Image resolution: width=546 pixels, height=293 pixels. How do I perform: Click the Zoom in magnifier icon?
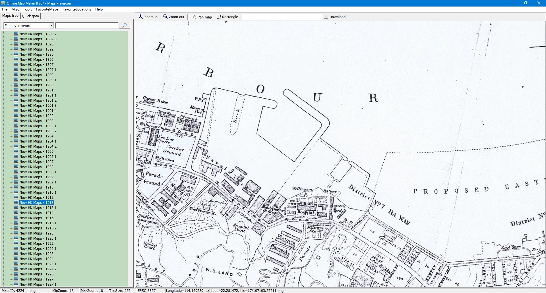pos(141,17)
